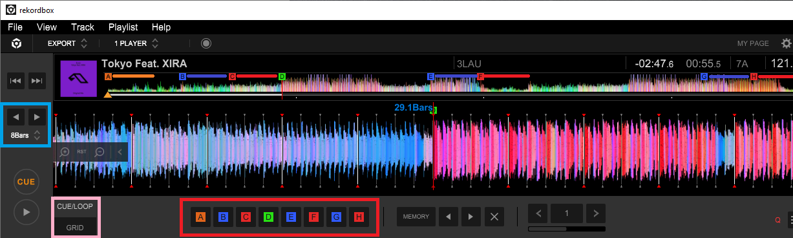Open MY PAGE link
This screenshot has width=793, height=238.
click(x=753, y=43)
